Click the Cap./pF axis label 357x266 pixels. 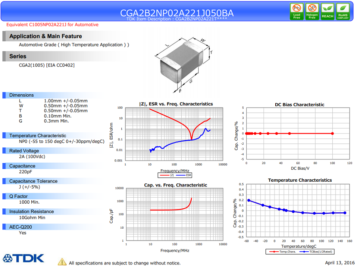(x=111, y=216)
